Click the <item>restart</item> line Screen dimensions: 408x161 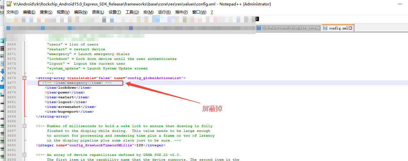[x=67, y=97]
